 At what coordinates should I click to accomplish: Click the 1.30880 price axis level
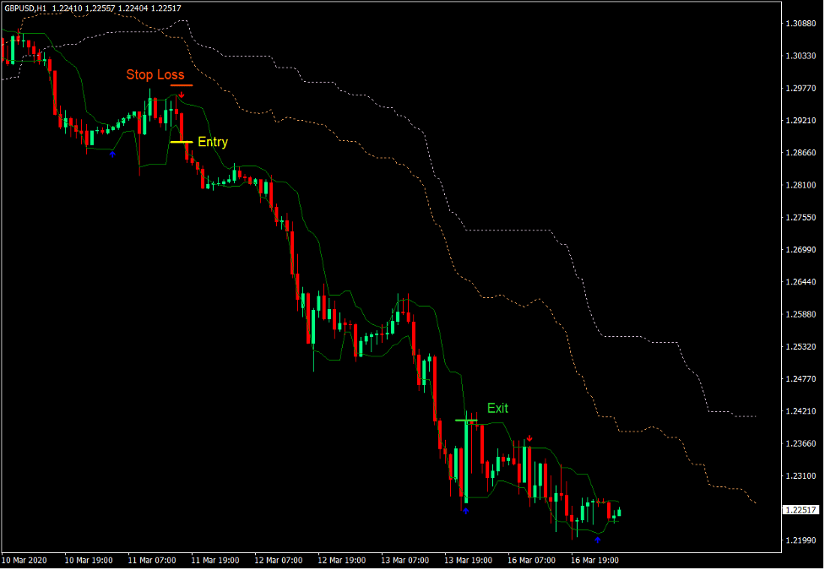click(800, 23)
